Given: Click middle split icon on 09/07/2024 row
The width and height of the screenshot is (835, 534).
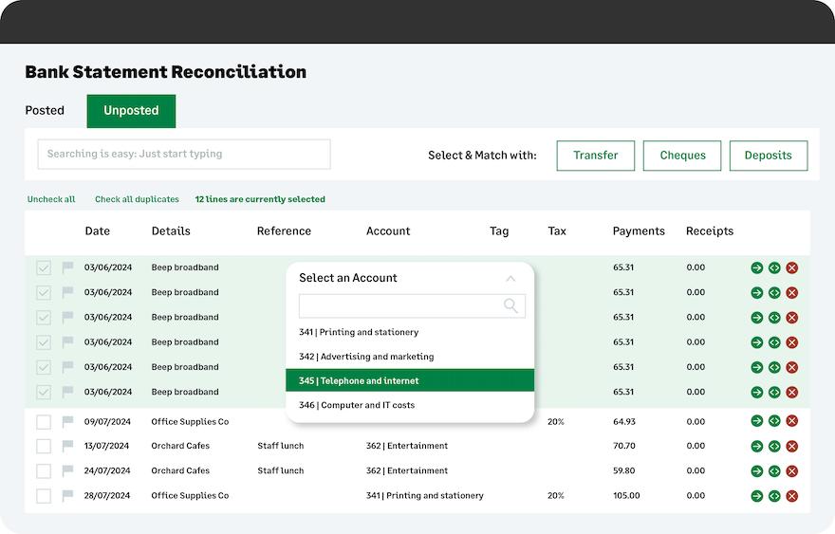Looking at the screenshot, I should [774, 421].
